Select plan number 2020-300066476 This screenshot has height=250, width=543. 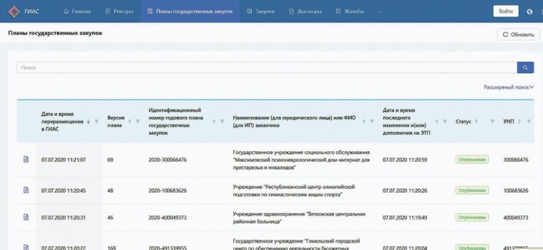[168, 160]
